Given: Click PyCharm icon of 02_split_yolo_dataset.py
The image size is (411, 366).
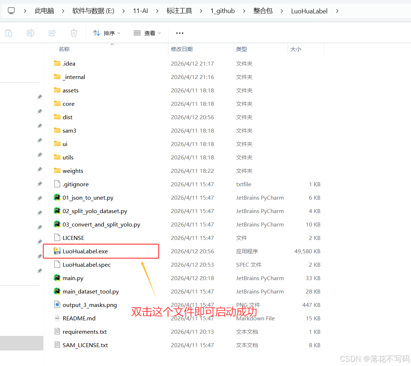Looking at the screenshot, I should click(57, 211).
